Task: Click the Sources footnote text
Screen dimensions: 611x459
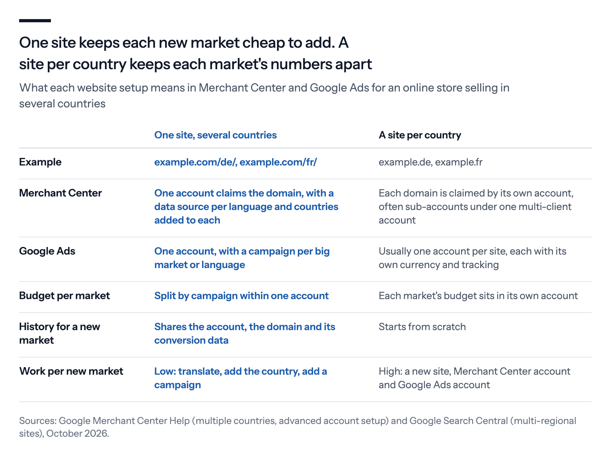Action: click(x=298, y=427)
